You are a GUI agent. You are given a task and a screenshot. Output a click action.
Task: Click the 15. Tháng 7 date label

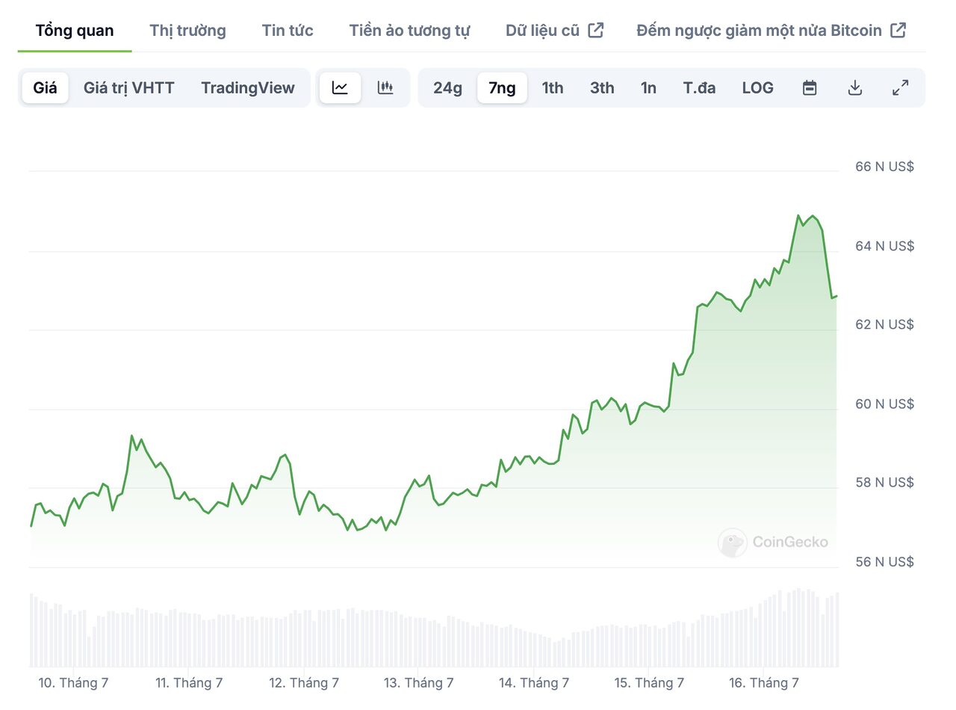point(649,682)
